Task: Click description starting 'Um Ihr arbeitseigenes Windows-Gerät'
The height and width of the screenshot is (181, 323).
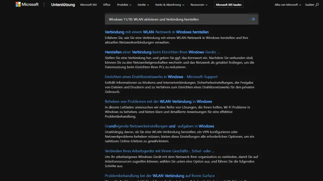Action: (x=181, y=161)
